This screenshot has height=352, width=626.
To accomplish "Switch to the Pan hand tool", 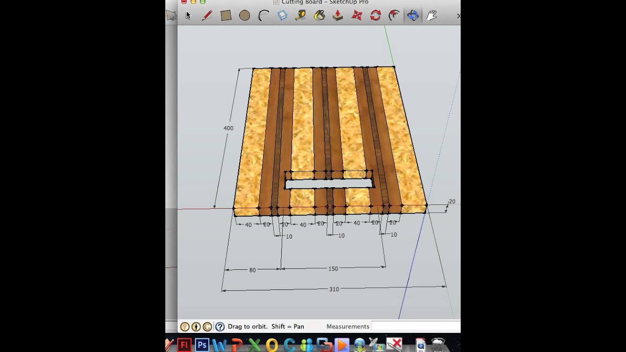I will (x=432, y=15).
